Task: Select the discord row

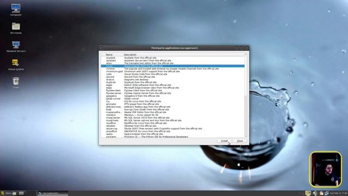Action: click(173, 77)
